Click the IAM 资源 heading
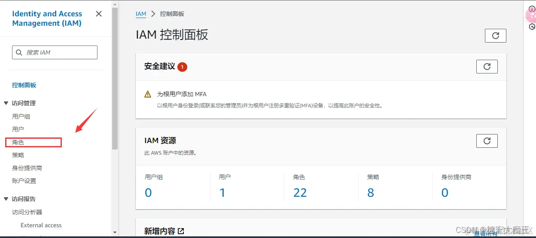 160,140
